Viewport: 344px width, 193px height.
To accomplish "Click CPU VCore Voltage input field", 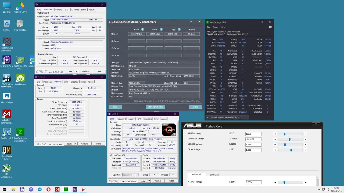I will pyautogui.click(x=253, y=139).
